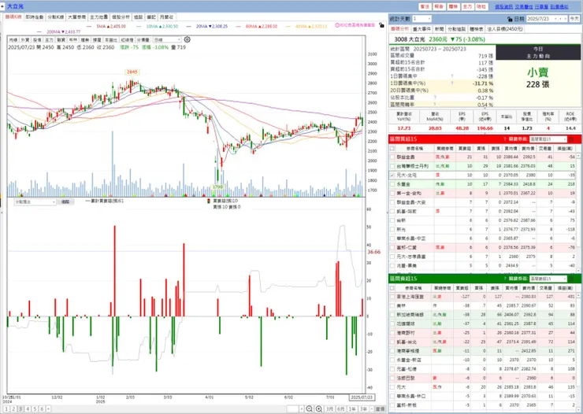583x414 pixels.
Task: Check the 永豐金 buy-list row checkbox
Action: click(x=392, y=184)
